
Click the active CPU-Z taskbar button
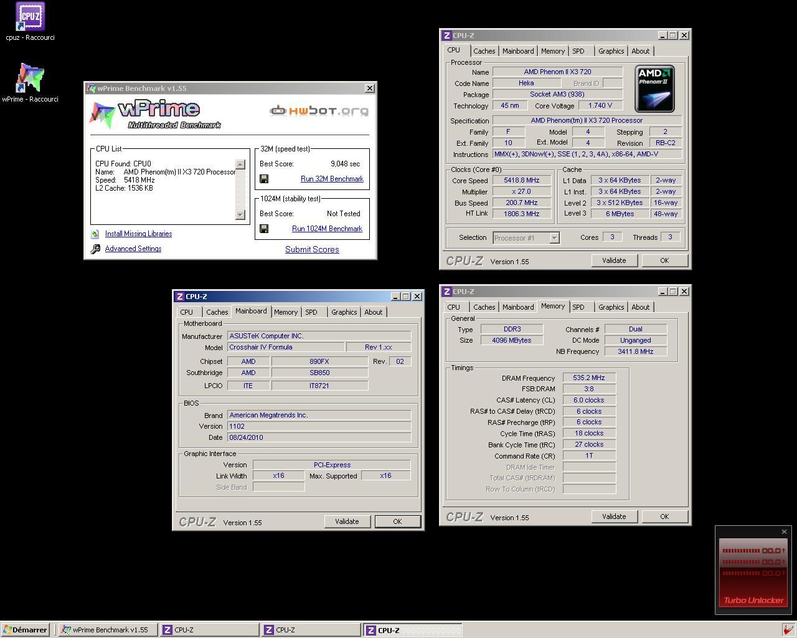[413, 630]
